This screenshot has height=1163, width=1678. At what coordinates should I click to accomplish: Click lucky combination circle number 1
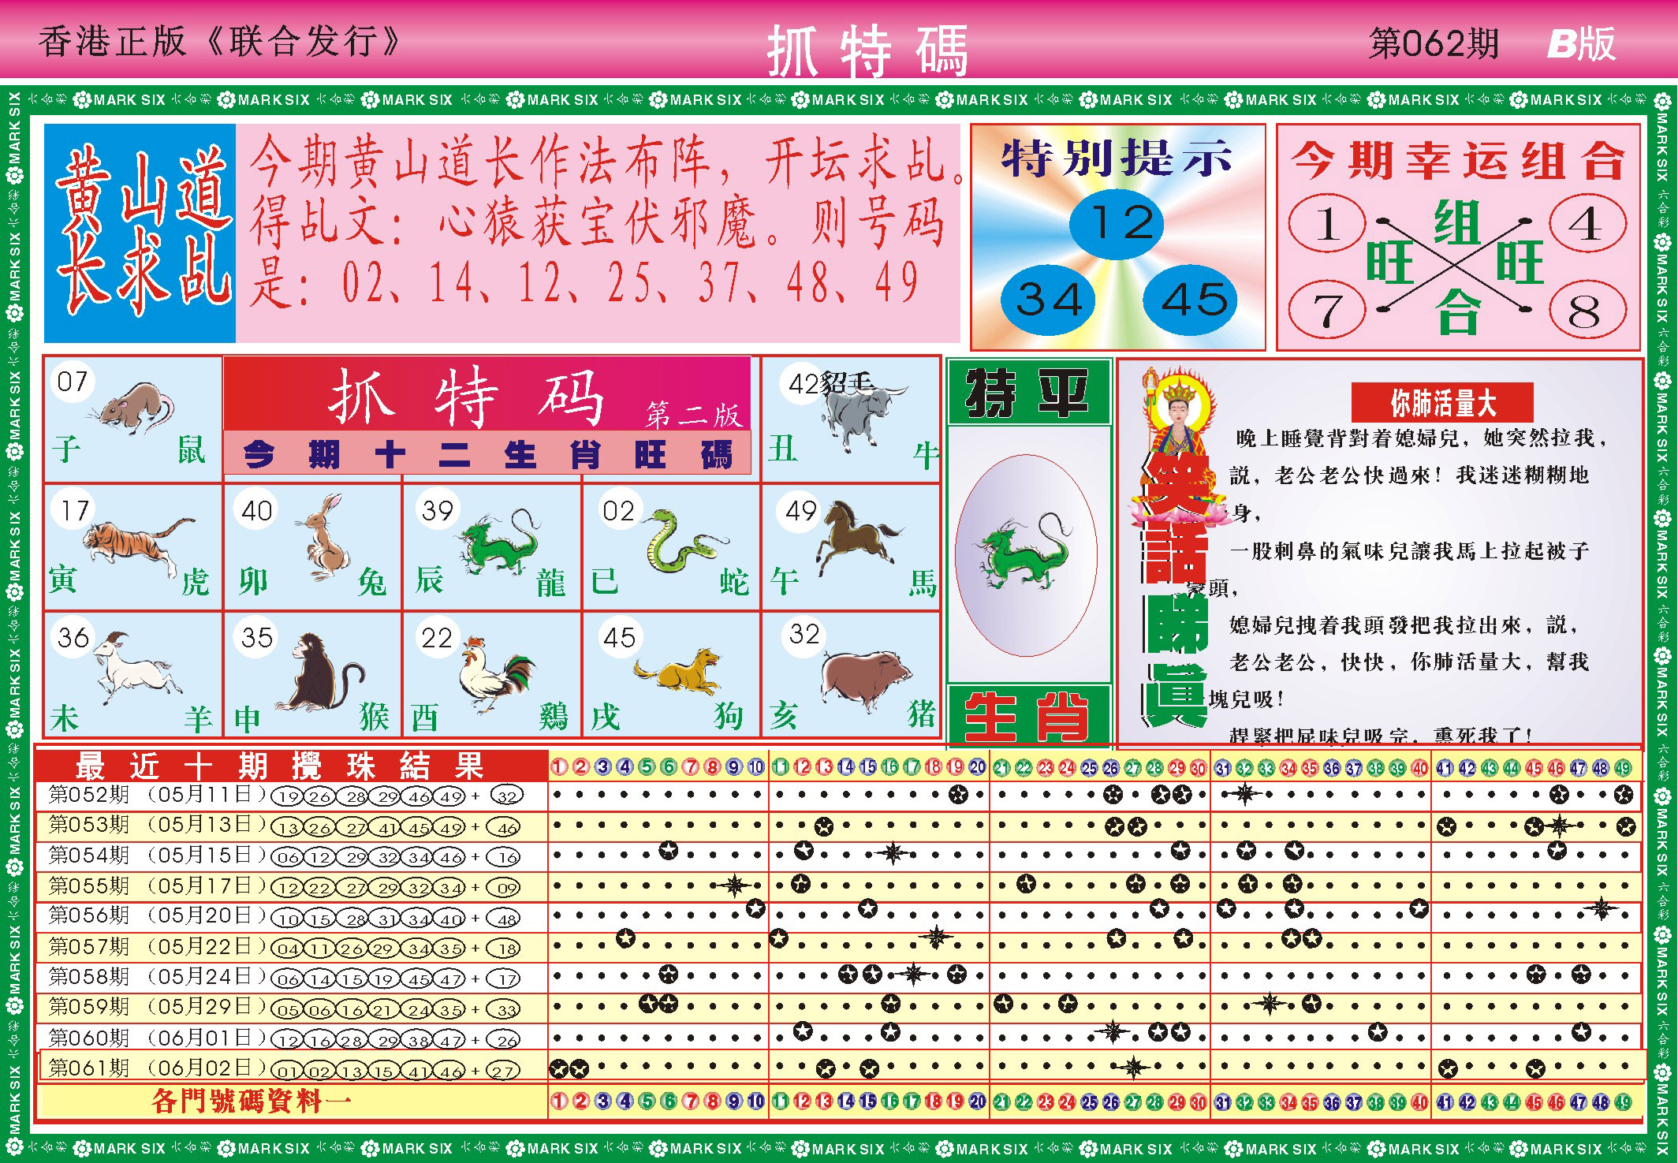pyautogui.click(x=1326, y=223)
